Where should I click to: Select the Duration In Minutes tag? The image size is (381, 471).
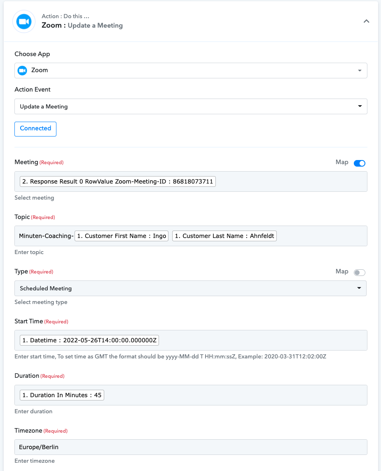62,395
